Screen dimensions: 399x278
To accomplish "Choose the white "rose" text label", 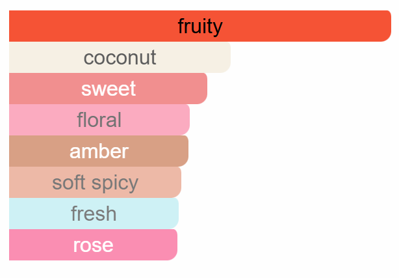I will coord(93,245).
